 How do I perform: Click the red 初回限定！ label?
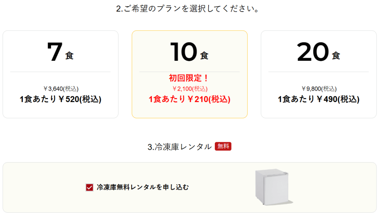(x=189, y=78)
